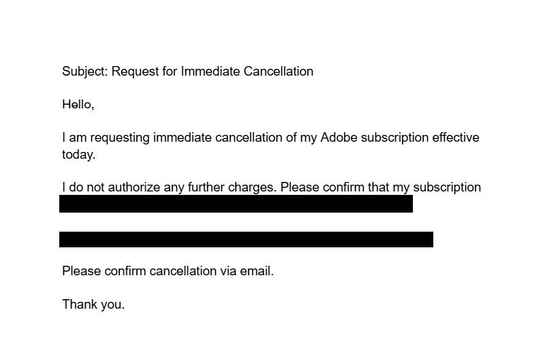Click the word 'immediate' in first paragraph
This screenshot has width=543, height=355.
coord(182,138)
